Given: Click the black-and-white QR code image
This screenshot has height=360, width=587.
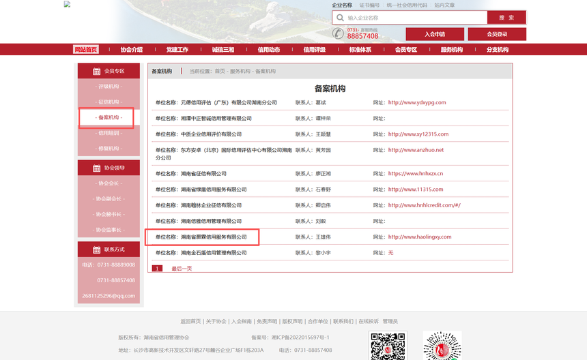Looking at the screenshot, I should point(388,346).
